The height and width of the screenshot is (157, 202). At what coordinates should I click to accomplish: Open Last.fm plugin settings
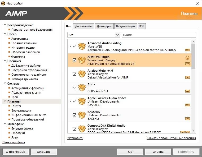tap(16, 106)
